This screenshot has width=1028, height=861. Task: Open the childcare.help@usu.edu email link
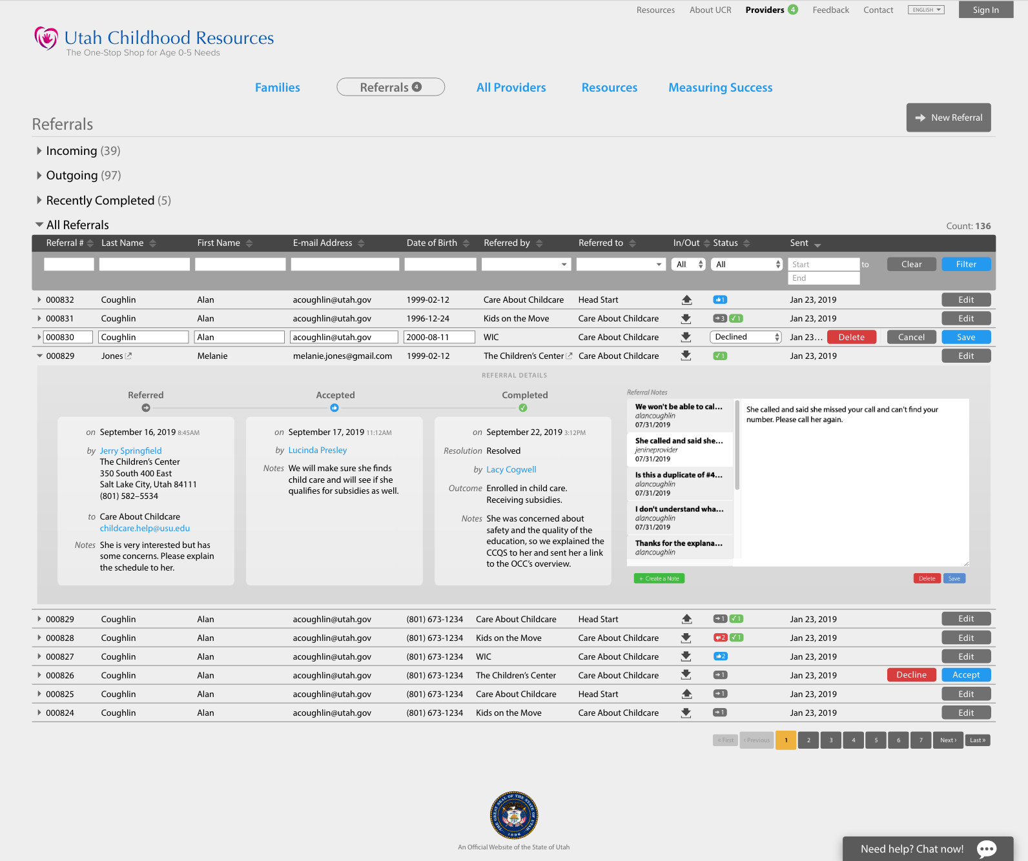pyautogui.click(x=145, y=528)
